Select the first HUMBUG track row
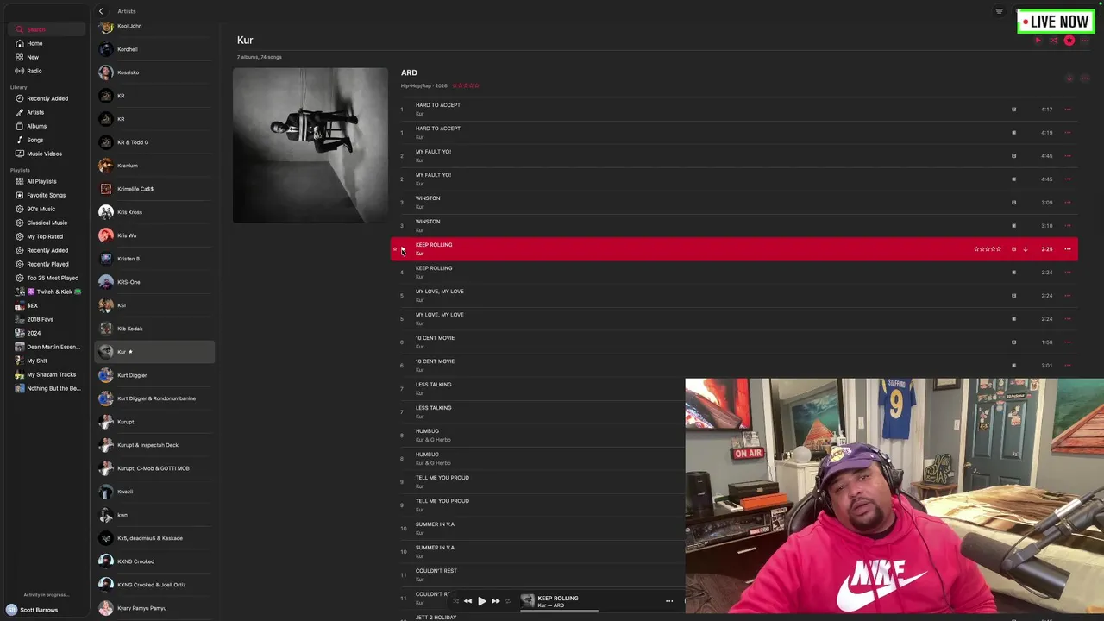 pos(538,436)
